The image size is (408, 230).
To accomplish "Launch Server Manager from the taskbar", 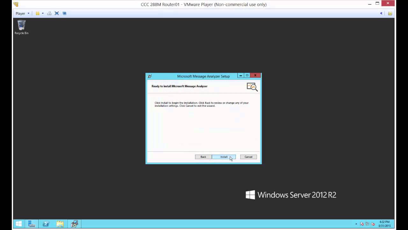I will point(32,224).
